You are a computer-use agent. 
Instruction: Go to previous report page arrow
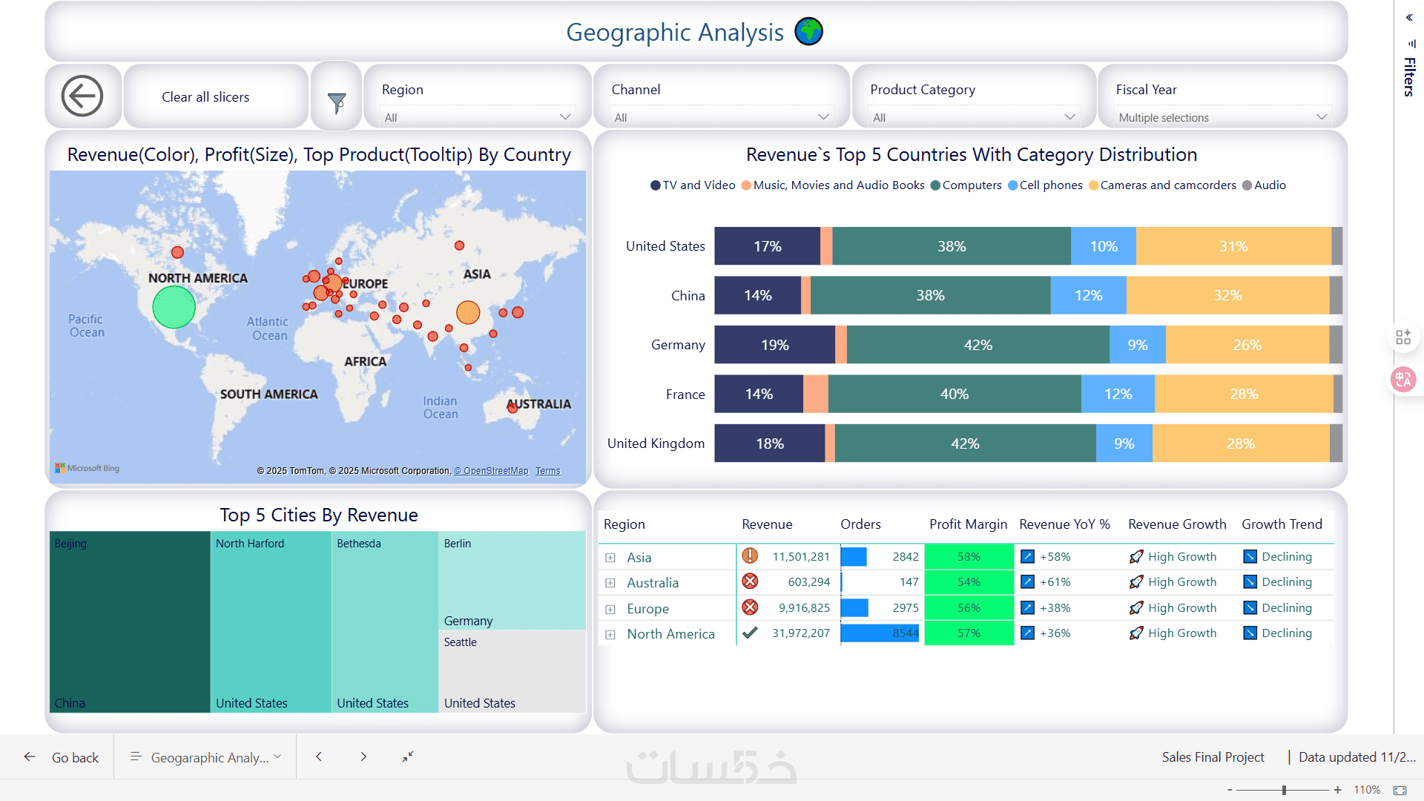319,756
